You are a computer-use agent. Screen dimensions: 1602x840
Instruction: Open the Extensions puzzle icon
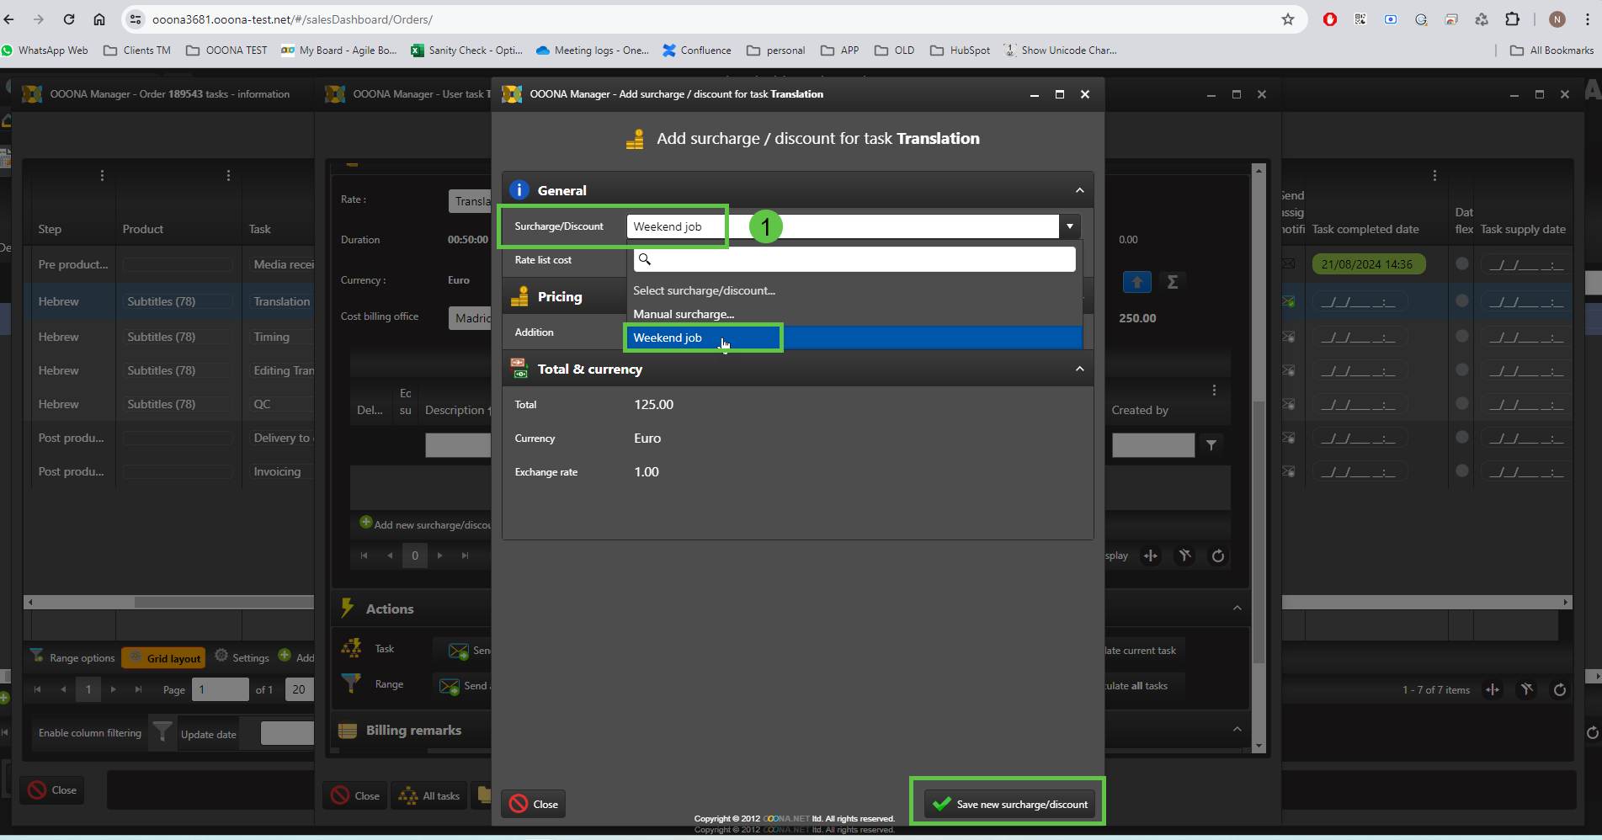pyautogui.click(x=1512, y=19)
